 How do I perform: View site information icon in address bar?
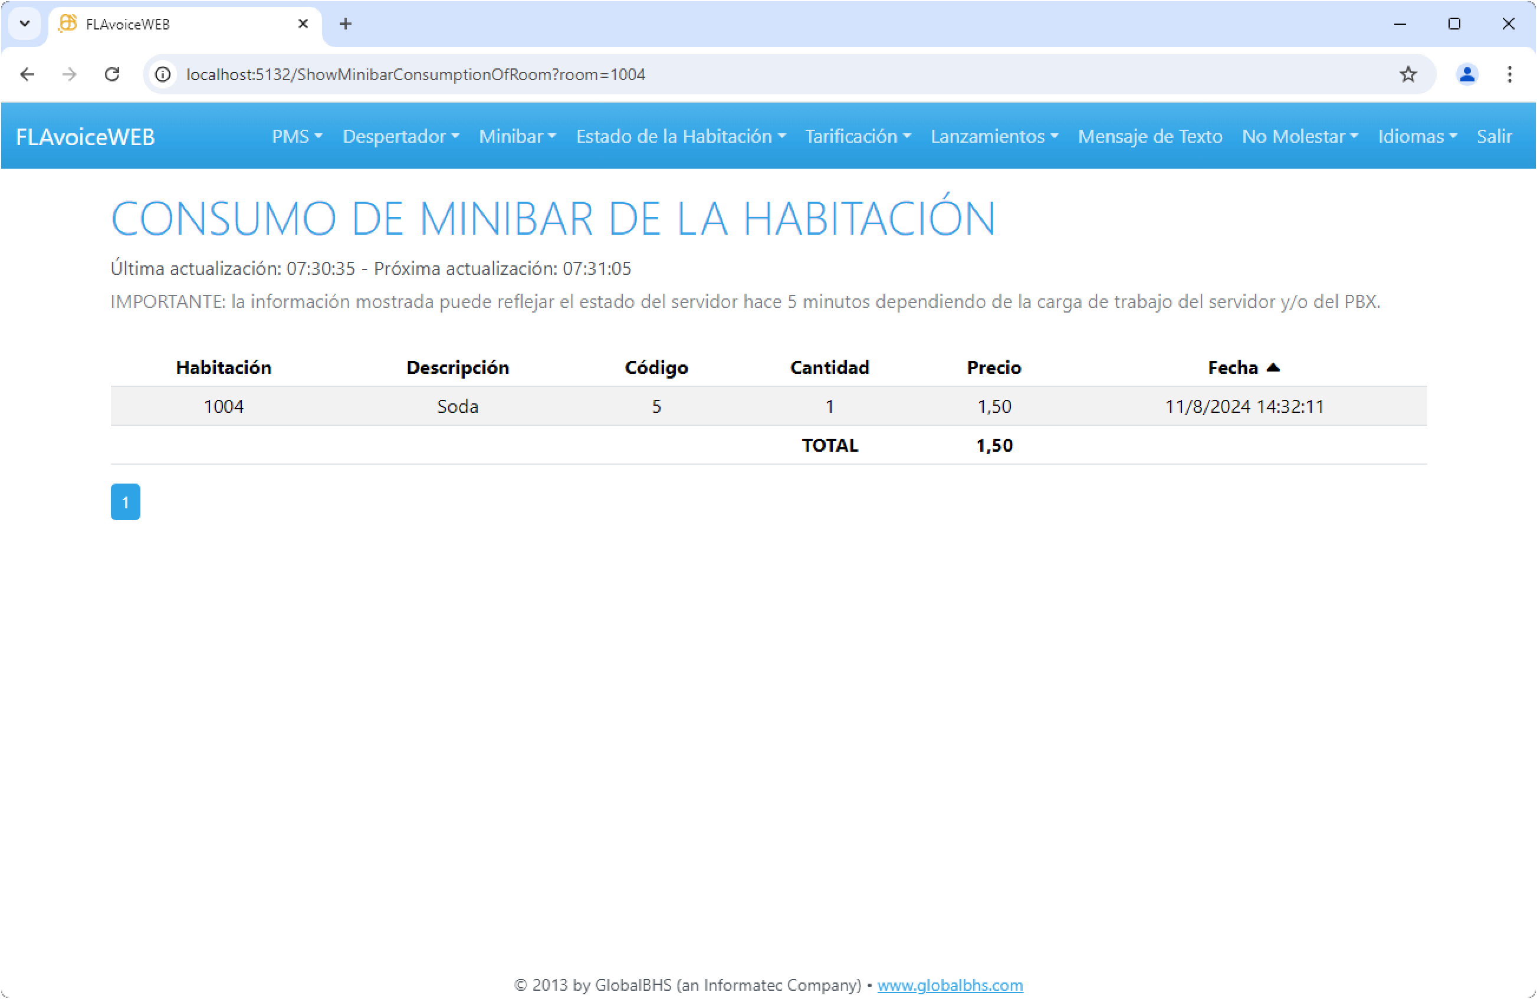pyautogui.click(x=163, y=74)
